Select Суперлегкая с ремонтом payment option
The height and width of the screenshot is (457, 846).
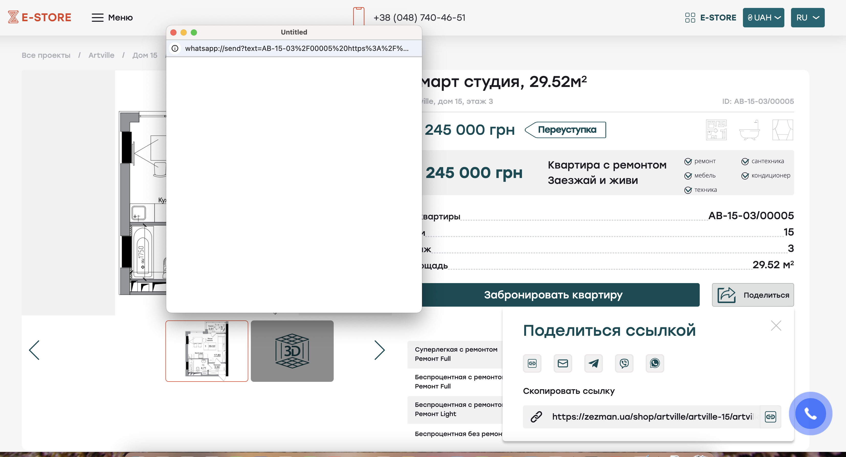pos(456,354)
